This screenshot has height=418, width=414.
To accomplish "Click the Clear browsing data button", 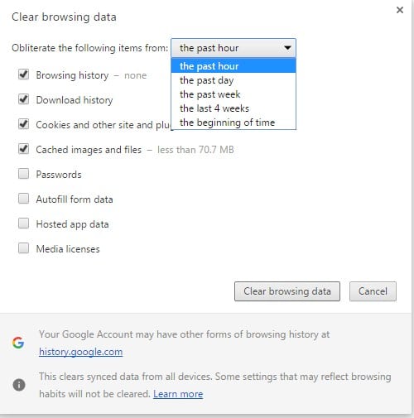I will (x=287, y=291).
